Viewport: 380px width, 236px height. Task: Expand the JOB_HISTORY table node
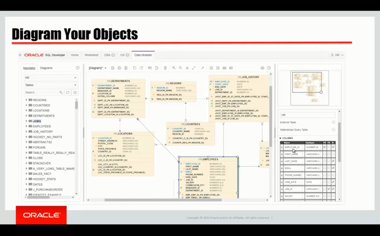26,132
